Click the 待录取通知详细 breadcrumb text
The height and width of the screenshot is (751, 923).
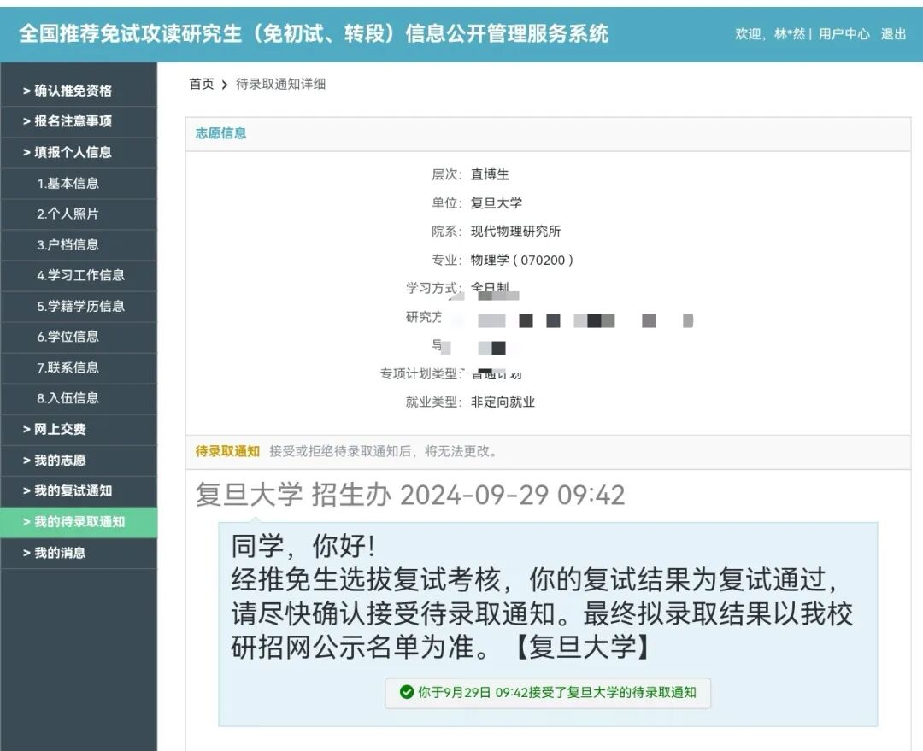tap(281, 85)
